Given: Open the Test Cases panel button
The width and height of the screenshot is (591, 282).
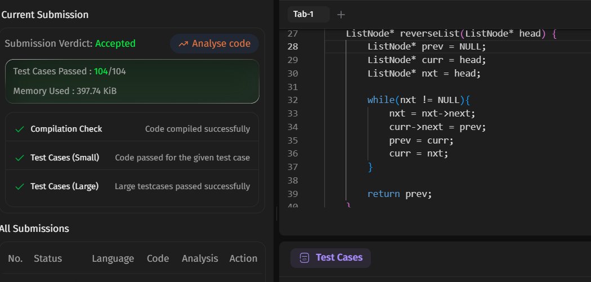Looking at the screenshot, I should 330,258.
